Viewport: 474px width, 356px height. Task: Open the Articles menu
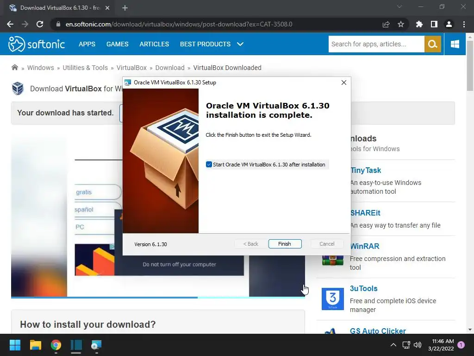[x=154, y=44]
